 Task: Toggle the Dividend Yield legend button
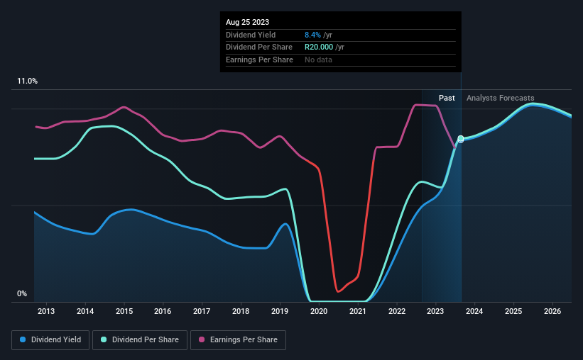pos(50,340)
